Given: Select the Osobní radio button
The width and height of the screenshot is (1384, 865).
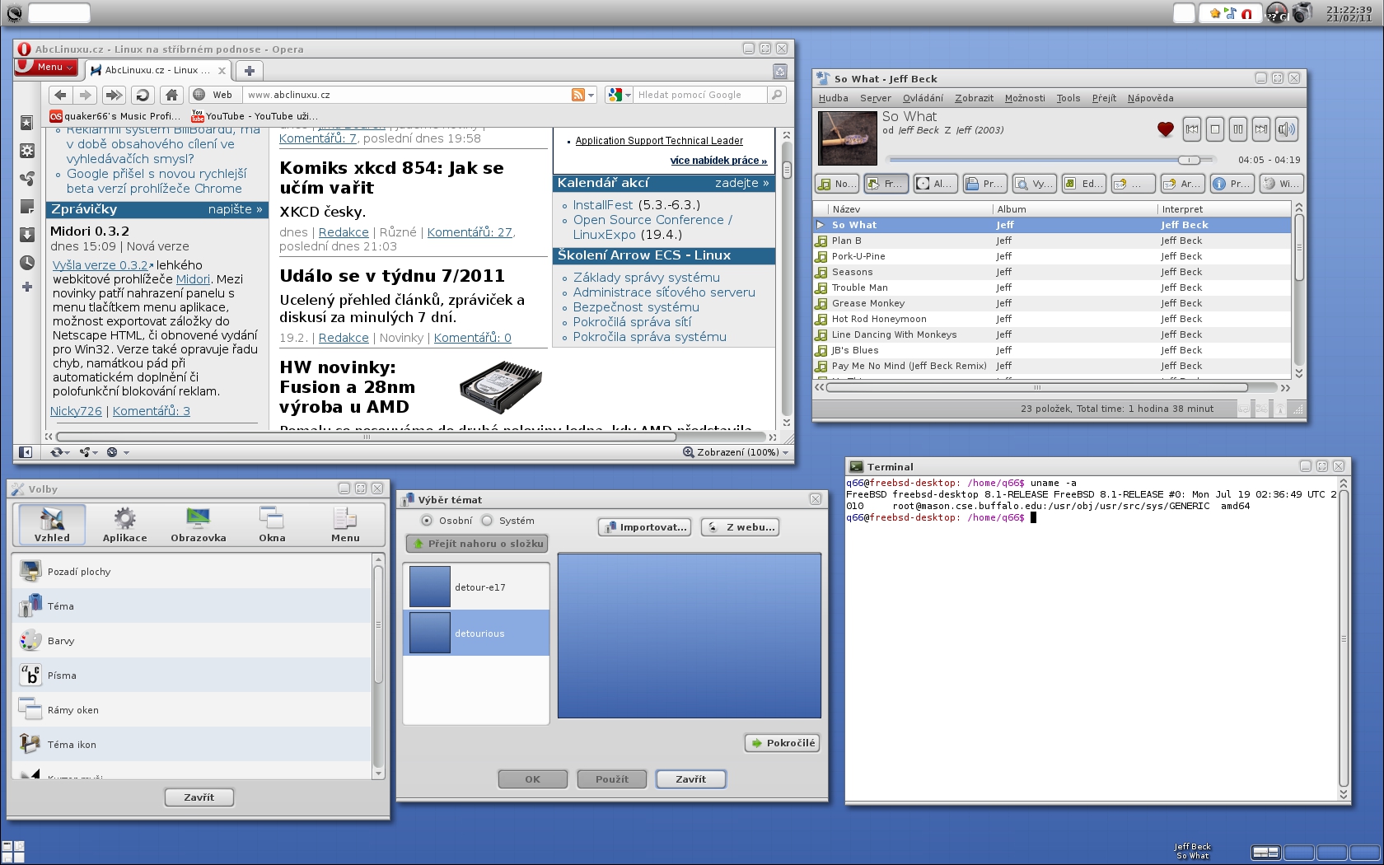Looking at the screenshot, I should coord(427,521).
